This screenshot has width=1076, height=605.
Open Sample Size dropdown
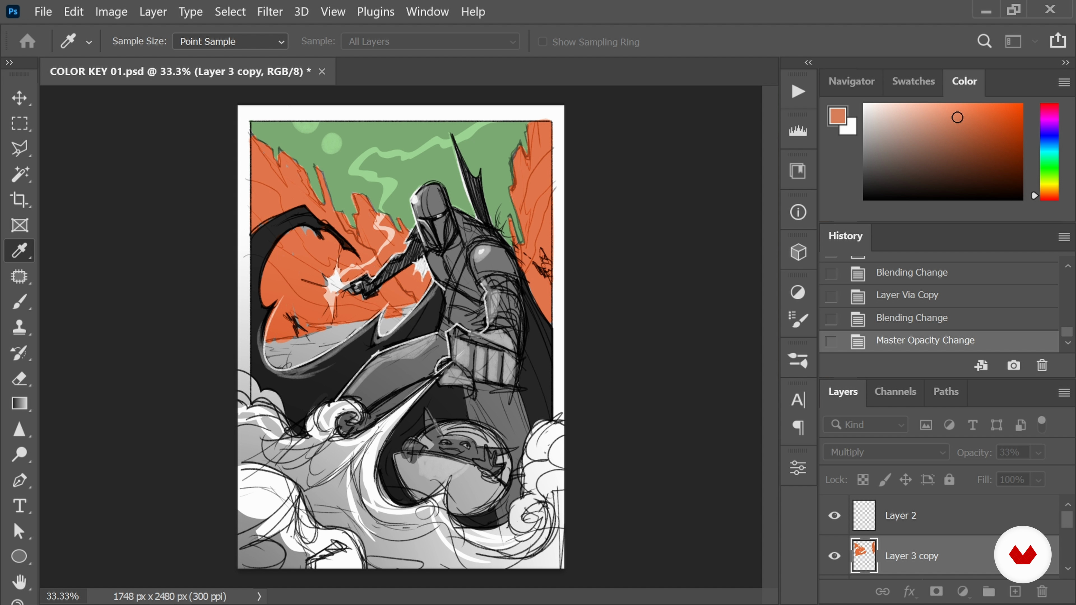point(230,41)
